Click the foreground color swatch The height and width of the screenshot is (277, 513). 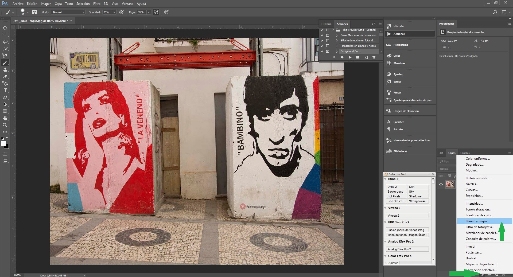[3, 144]
